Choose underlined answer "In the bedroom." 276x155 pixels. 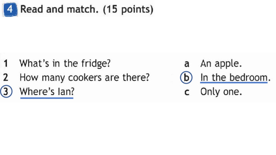click(x=235, y=78)
